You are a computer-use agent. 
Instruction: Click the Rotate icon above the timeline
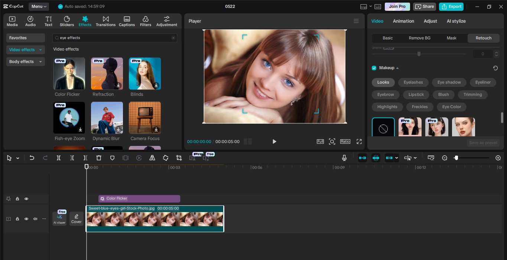tap(166, 157)
